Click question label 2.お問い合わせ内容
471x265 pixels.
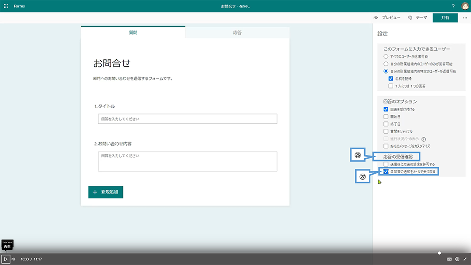(x=113, y=144)
